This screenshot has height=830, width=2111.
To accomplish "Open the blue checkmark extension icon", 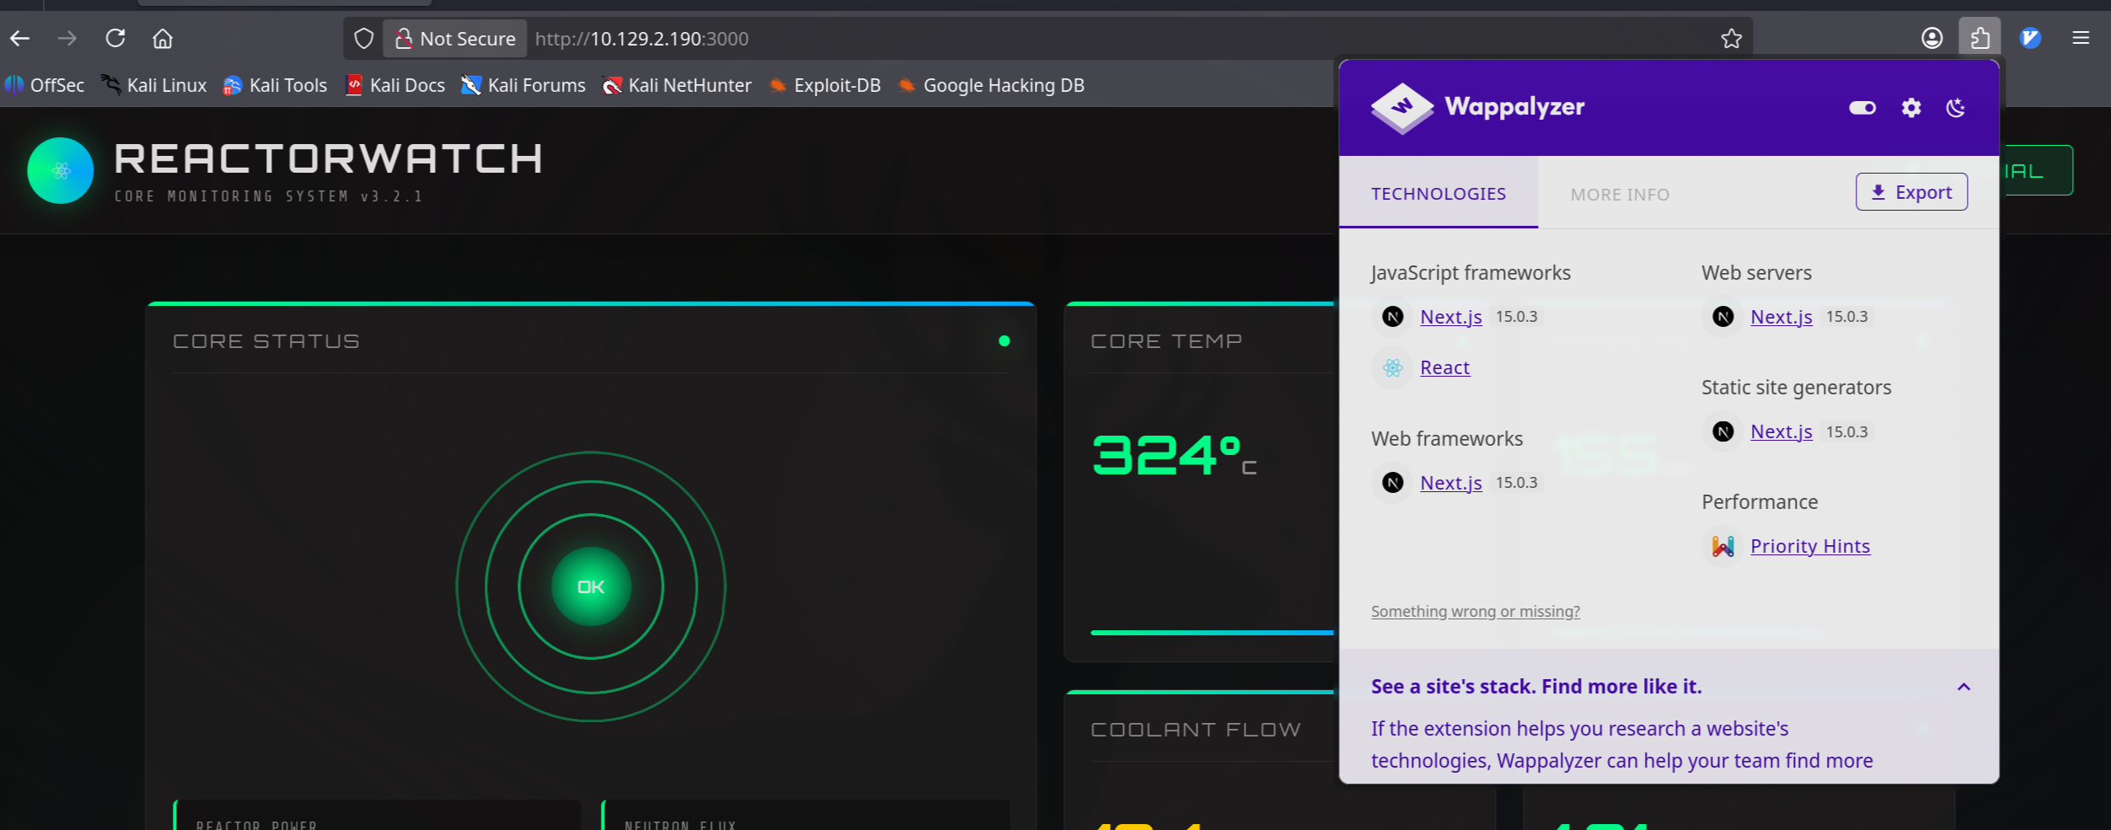I will coord(2030,38).
